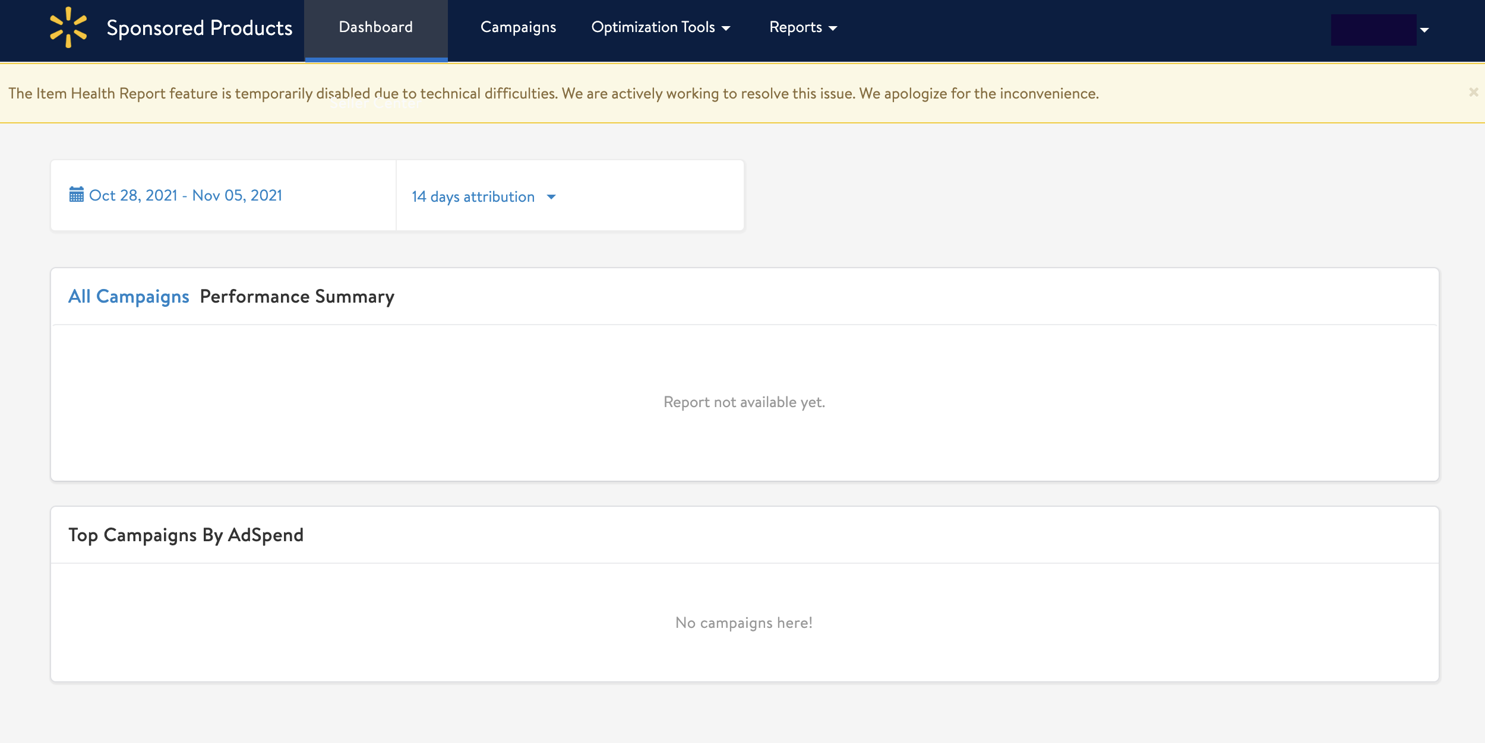
Task: Click the Sponsored Products title
Action: pyautogui.click(x=200, y=28)
